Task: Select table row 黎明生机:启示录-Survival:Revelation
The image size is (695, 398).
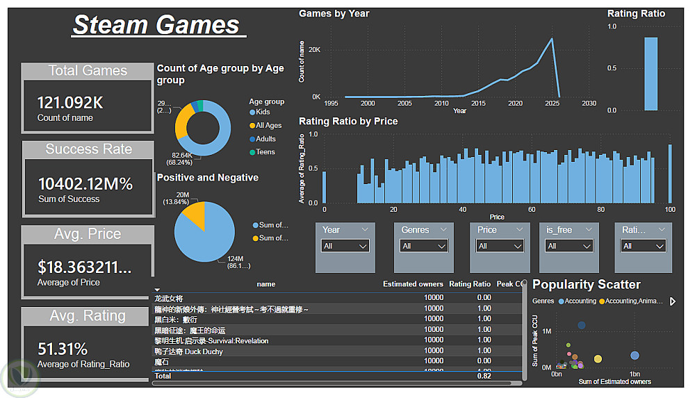Action: coord(337,340)
